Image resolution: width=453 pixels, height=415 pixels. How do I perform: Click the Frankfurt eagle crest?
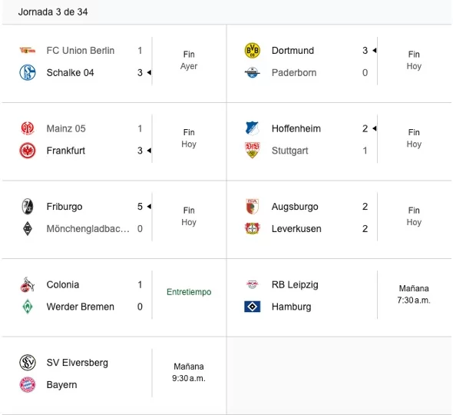click(x=28, y=151)
